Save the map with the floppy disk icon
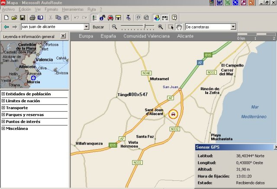Viewport: 277px width, 189px height. click(22, 18)
